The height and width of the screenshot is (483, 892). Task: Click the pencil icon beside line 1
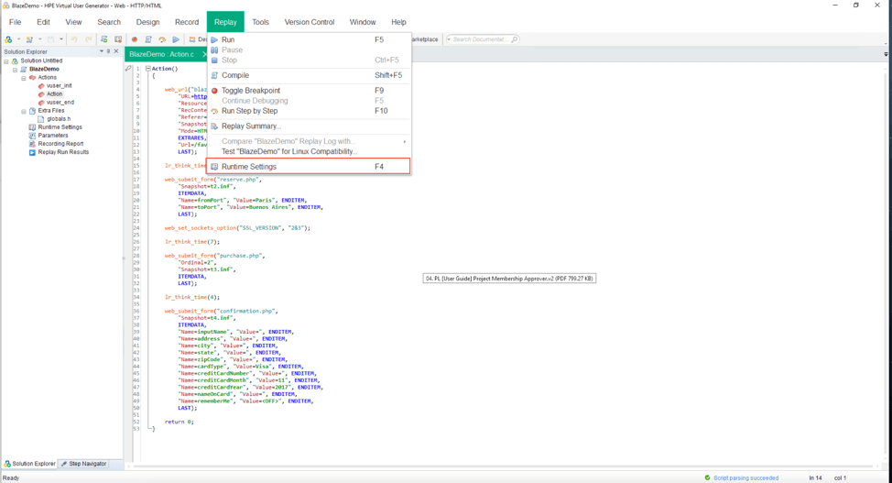[x=128, y=69]
